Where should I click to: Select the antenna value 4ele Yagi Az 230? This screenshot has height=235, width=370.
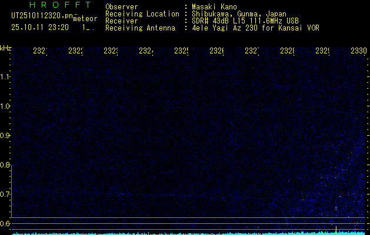[x=225, y=28]
